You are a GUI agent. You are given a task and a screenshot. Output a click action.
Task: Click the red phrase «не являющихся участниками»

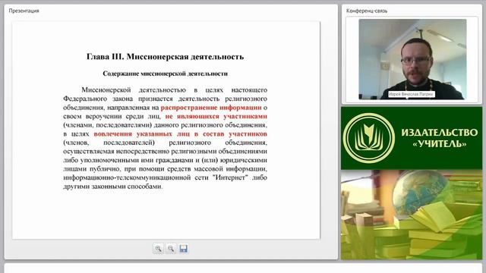pos(216,116)
